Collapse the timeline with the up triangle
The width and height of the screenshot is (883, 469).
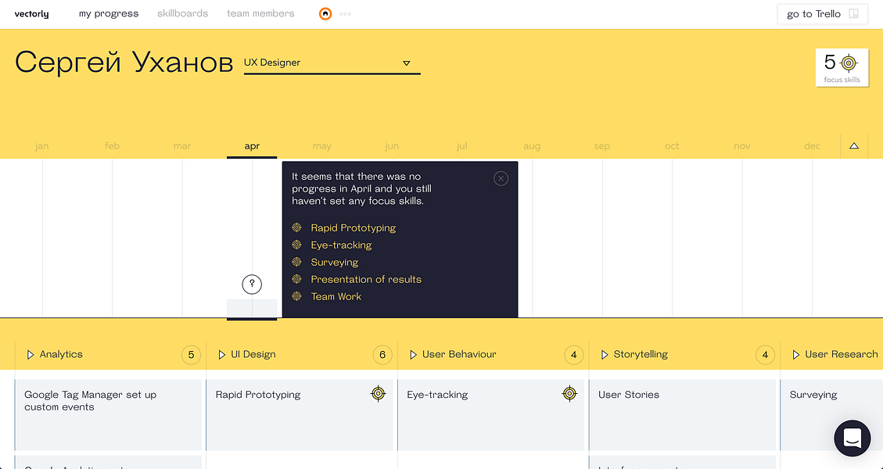pyautogui.click(x=854, y=146)
